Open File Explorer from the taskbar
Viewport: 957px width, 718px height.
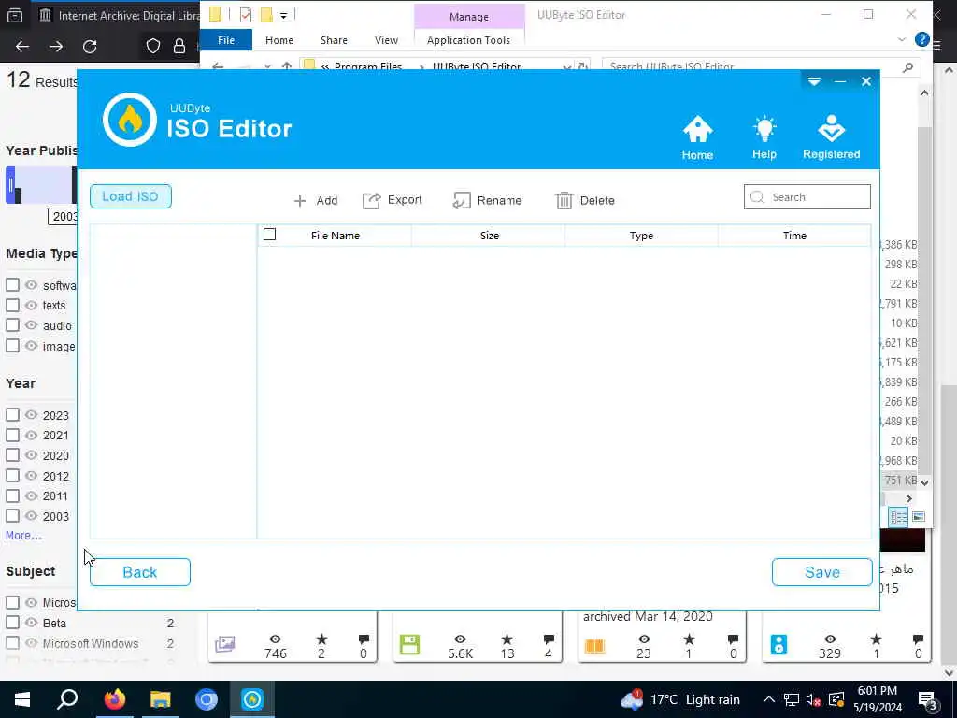[161, 699]
